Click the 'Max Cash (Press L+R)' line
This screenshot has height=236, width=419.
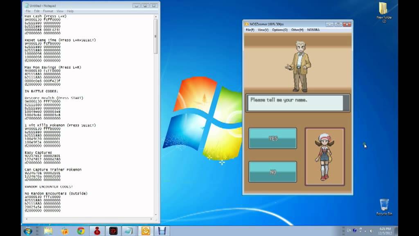(x=45, y=16)
